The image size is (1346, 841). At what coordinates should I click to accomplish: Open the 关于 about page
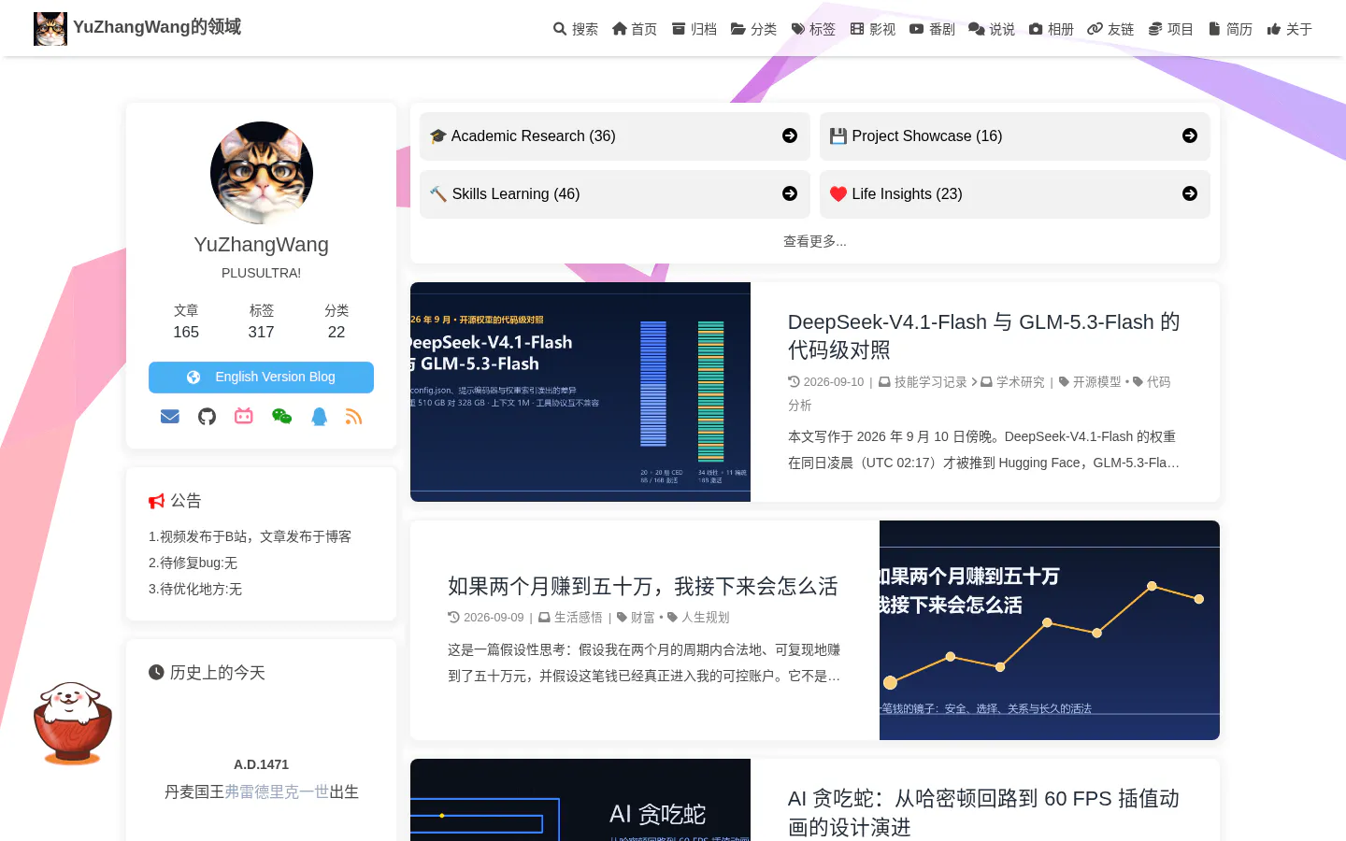pyautogui.click(x=1290, y=29)
